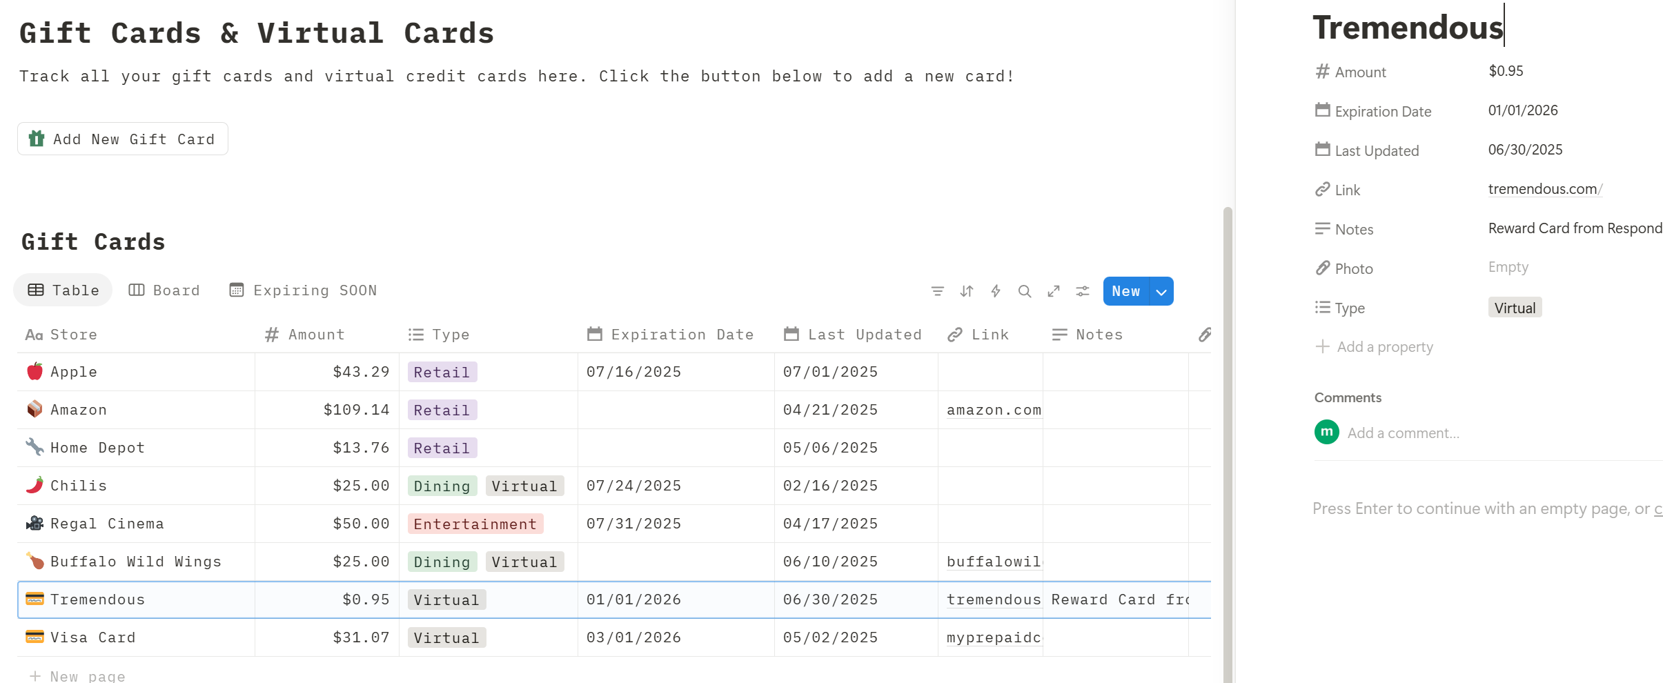The height and width of the screenshot is (683, 1663).
Task: Open the Tremendous row's credit card icon
Action: pyautogui.click(x=35, y=600)
